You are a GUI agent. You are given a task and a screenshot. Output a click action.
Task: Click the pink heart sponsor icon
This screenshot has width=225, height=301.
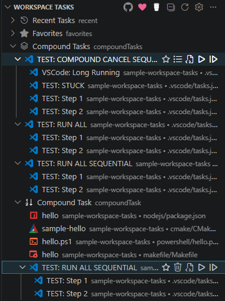[x=142, y=7]
